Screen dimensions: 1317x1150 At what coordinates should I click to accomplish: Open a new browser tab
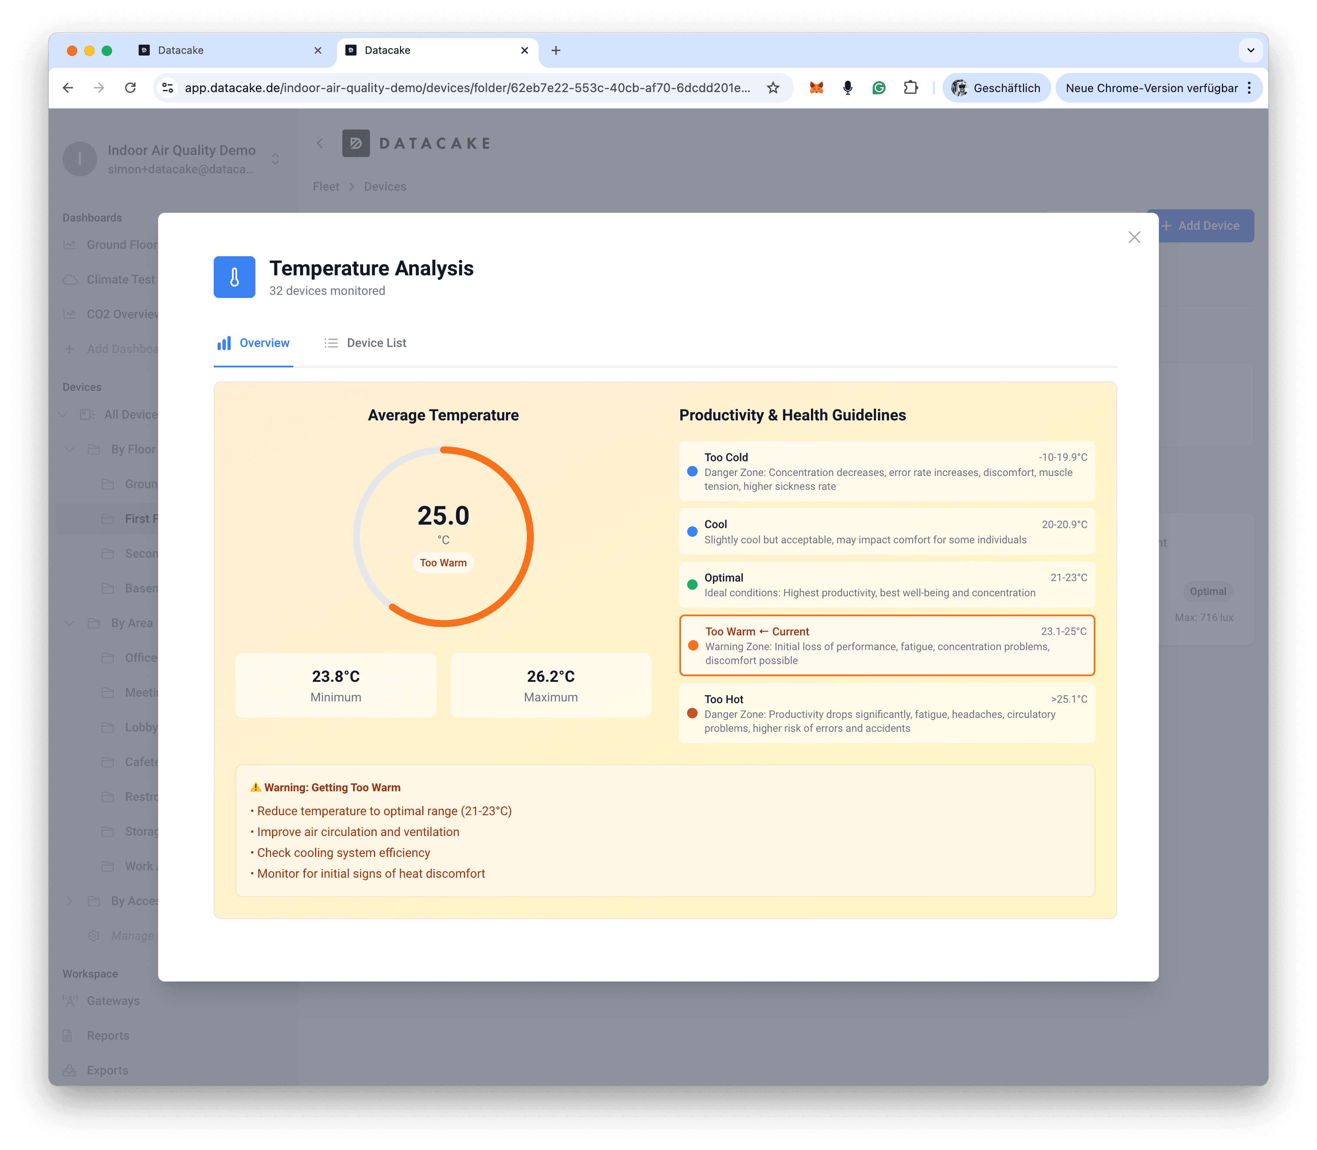click(556, 50)
